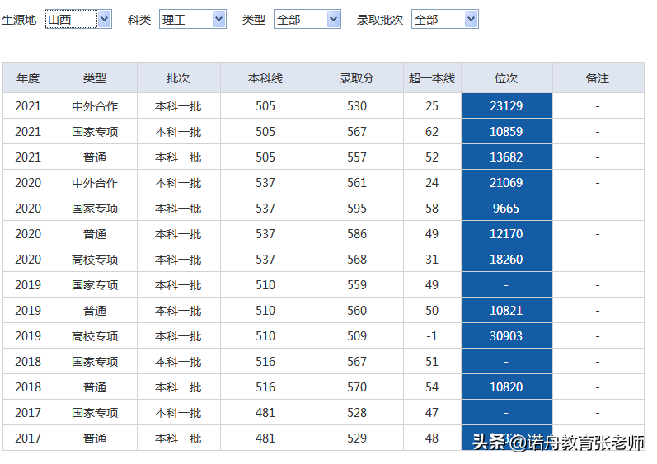The height and width of the screenshot is (464, 657).
Task: Click admission score 568
Action: click(357, 260)
